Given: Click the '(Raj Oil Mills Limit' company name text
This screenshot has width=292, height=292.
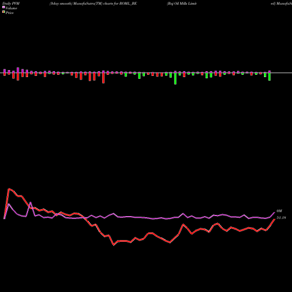Looking at the screenshot, I should click(182, 4).
